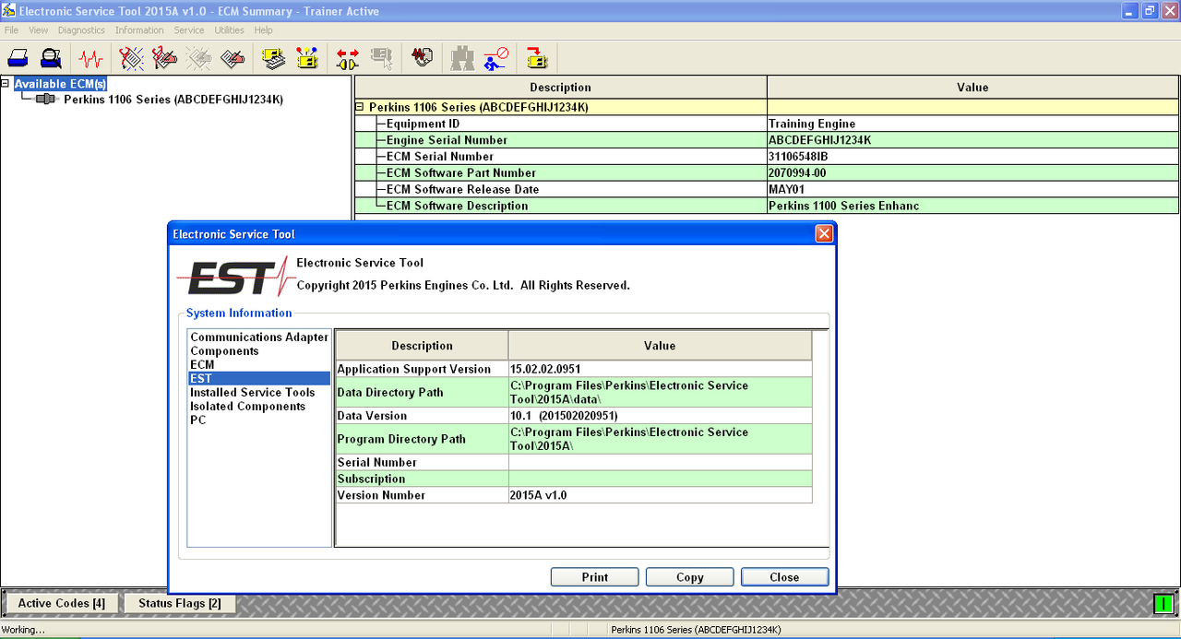Collapse Perkins 1106 Series row in summary table

click(x=361, y=107)
